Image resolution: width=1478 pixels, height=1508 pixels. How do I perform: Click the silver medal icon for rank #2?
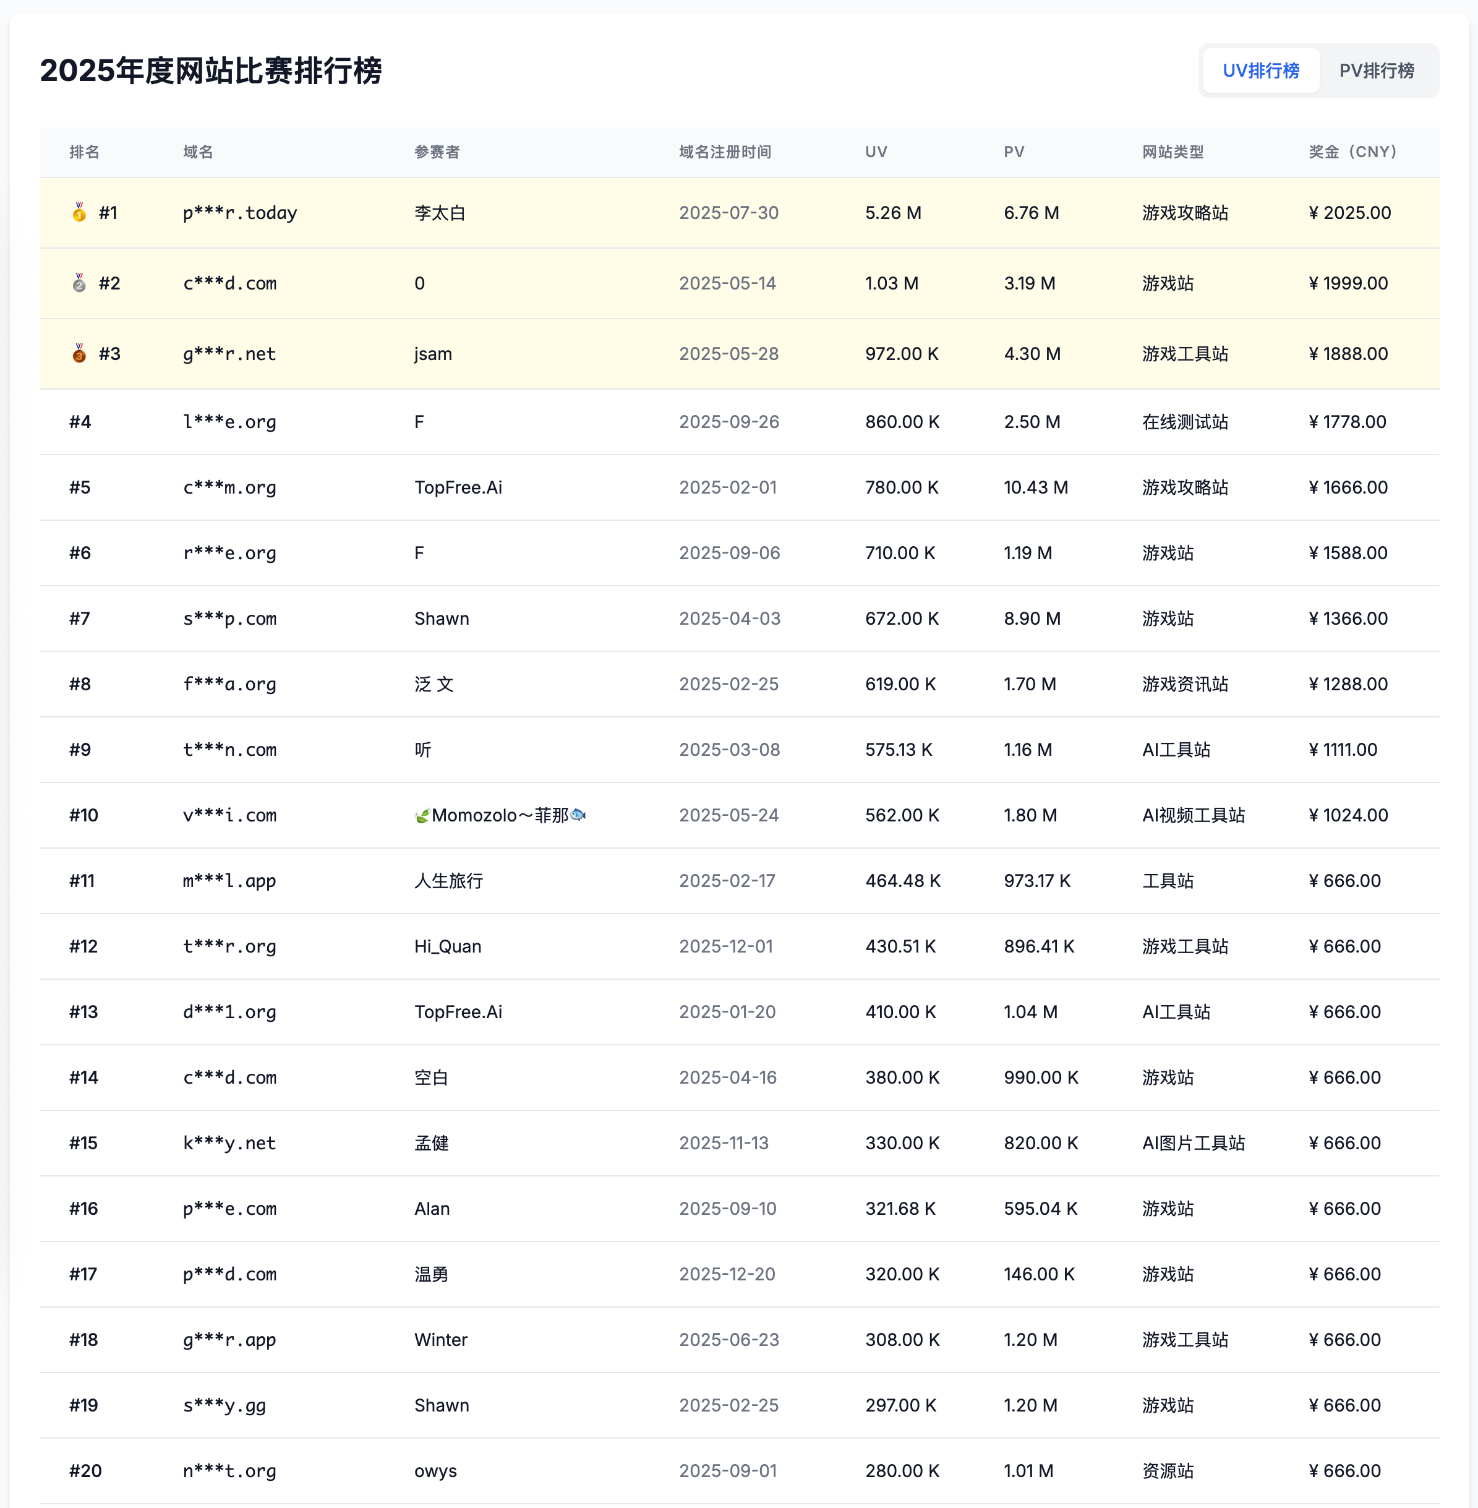click(x=79, y=283)
